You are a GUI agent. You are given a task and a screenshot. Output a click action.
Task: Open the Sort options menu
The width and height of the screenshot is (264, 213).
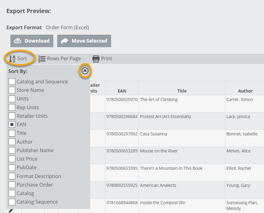tap(22, 59)
